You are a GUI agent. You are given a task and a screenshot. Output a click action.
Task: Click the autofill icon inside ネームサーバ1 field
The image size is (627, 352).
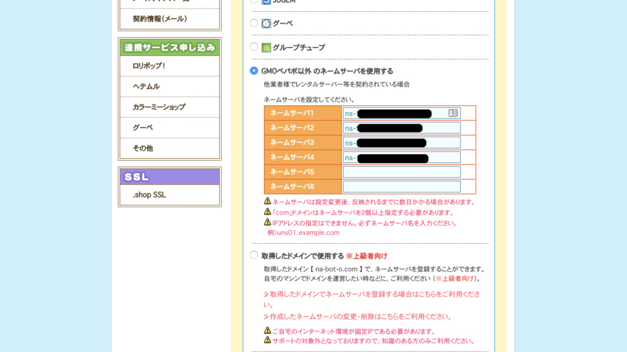pyautogui.click(x=453, y=112)
